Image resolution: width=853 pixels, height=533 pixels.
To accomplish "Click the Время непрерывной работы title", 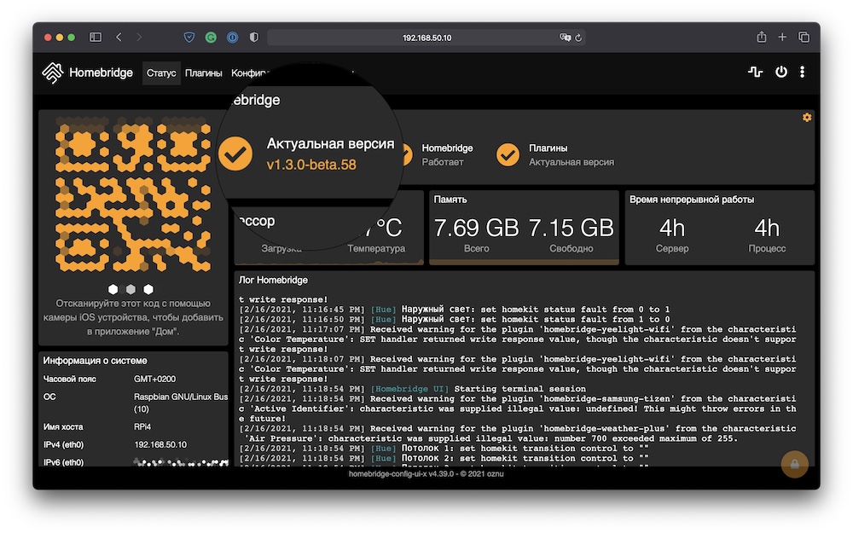I will point(692,200).
